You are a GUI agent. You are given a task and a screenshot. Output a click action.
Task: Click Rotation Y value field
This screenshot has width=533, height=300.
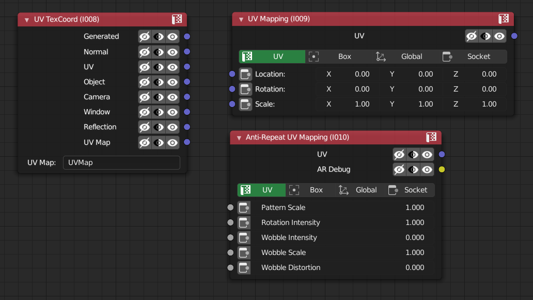(x=411, y=89)
